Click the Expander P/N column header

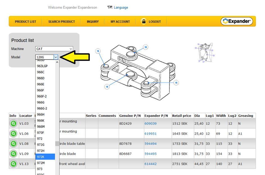[156, 116]
